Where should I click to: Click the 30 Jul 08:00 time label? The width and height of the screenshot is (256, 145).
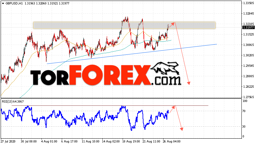[29, 142]
